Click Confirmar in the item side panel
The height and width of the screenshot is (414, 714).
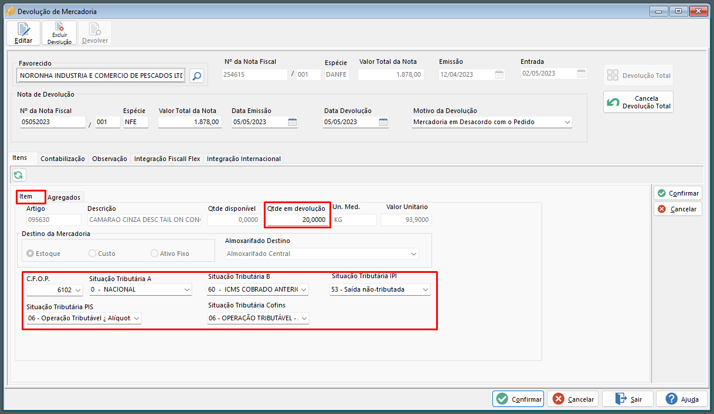(x=678, y=193)
